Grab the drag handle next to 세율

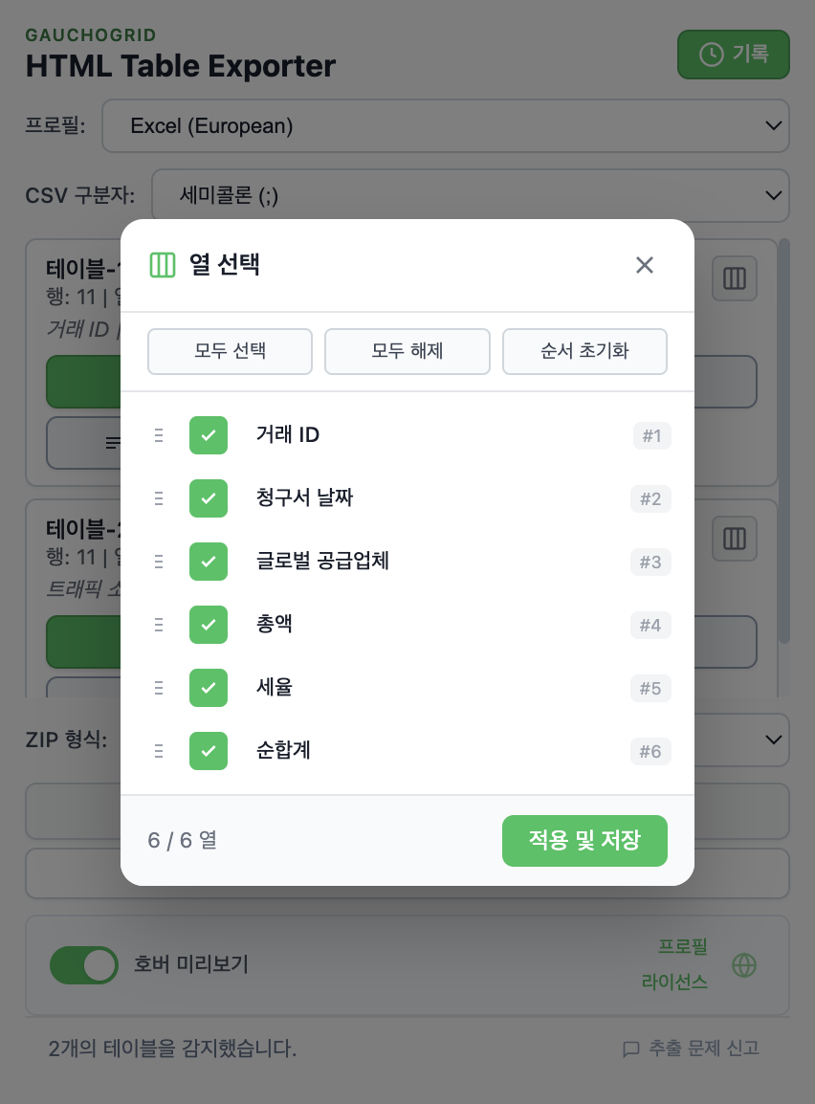(x=158, y=688)
